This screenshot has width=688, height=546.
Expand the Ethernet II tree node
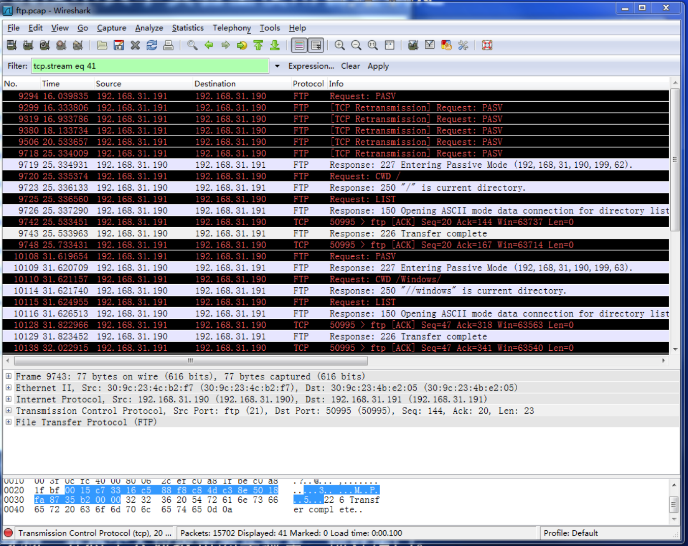(9, 388)
